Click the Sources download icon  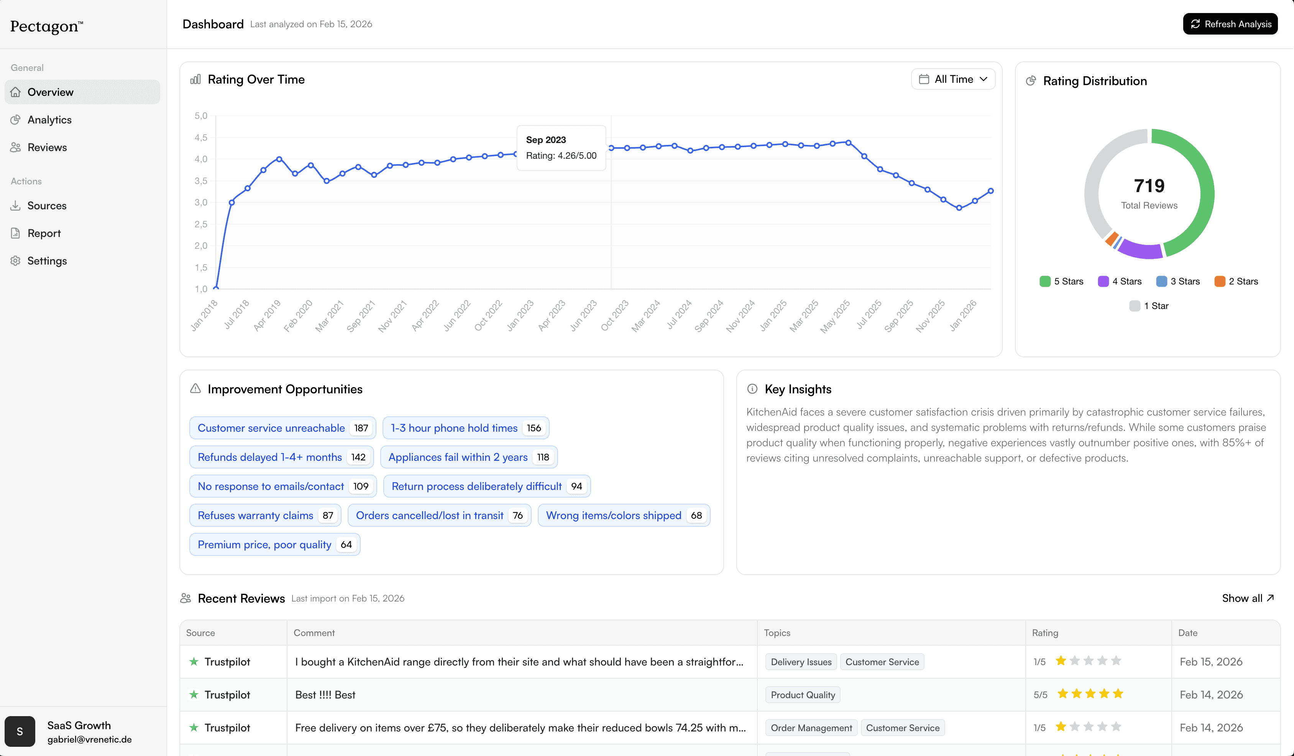15,205
